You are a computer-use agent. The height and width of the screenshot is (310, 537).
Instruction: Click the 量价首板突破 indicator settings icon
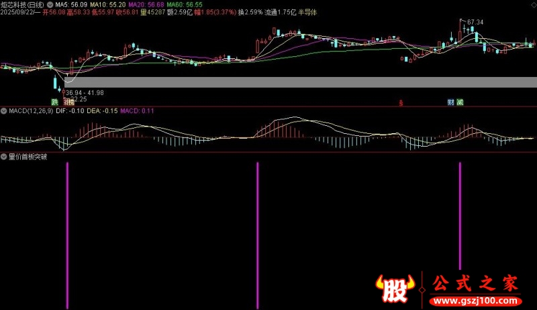pyautogui.click(x=4, y=157)
